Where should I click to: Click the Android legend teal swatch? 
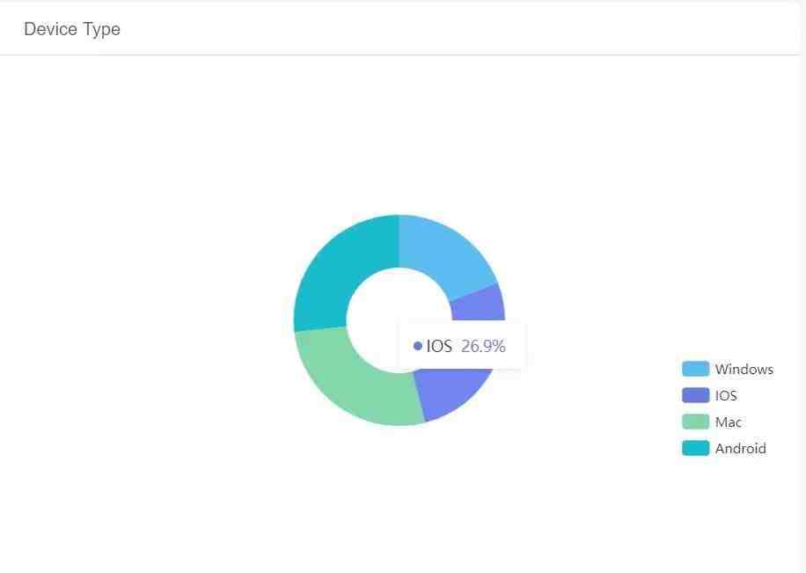695,448
